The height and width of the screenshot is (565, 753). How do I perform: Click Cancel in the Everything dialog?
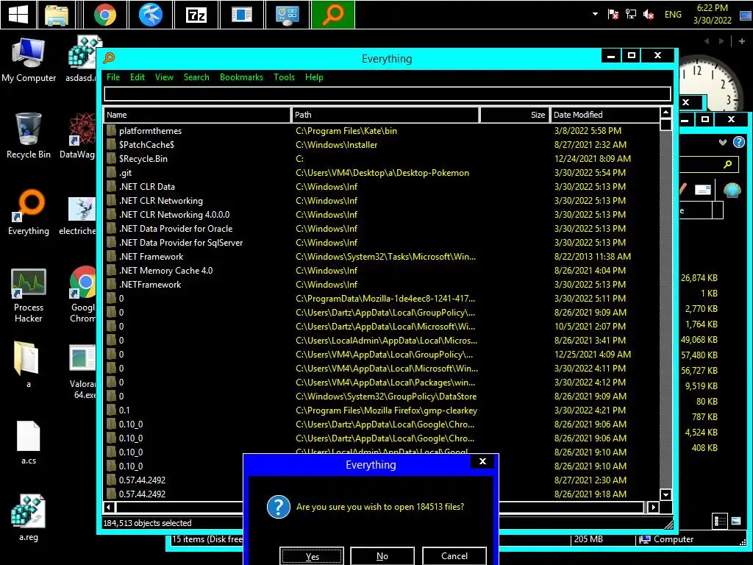click(454, 556)
